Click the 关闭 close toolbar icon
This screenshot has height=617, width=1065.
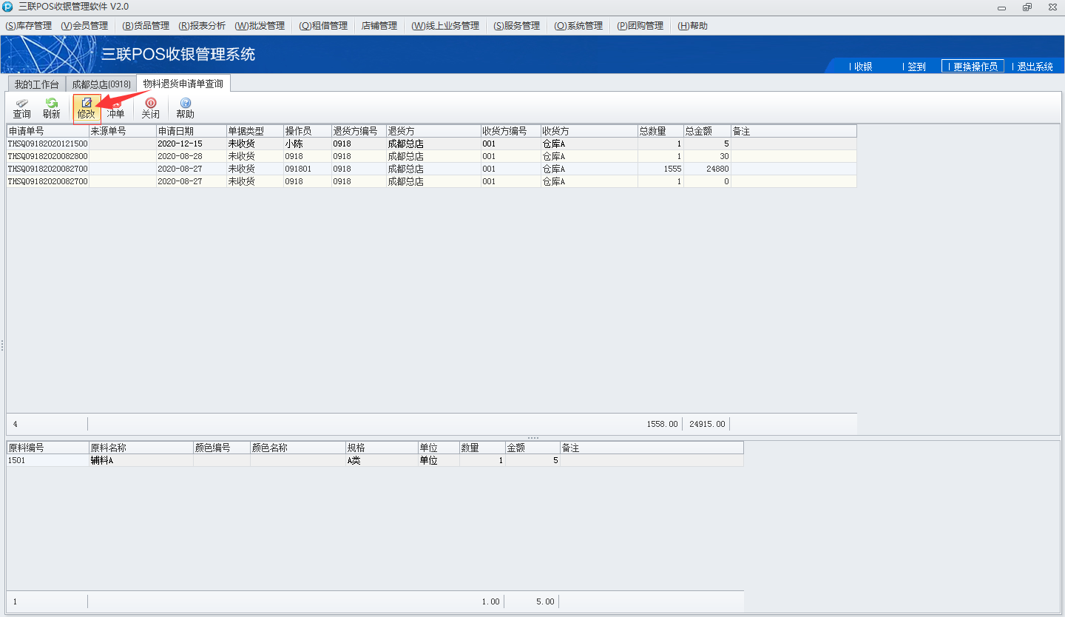coord(150,109)
